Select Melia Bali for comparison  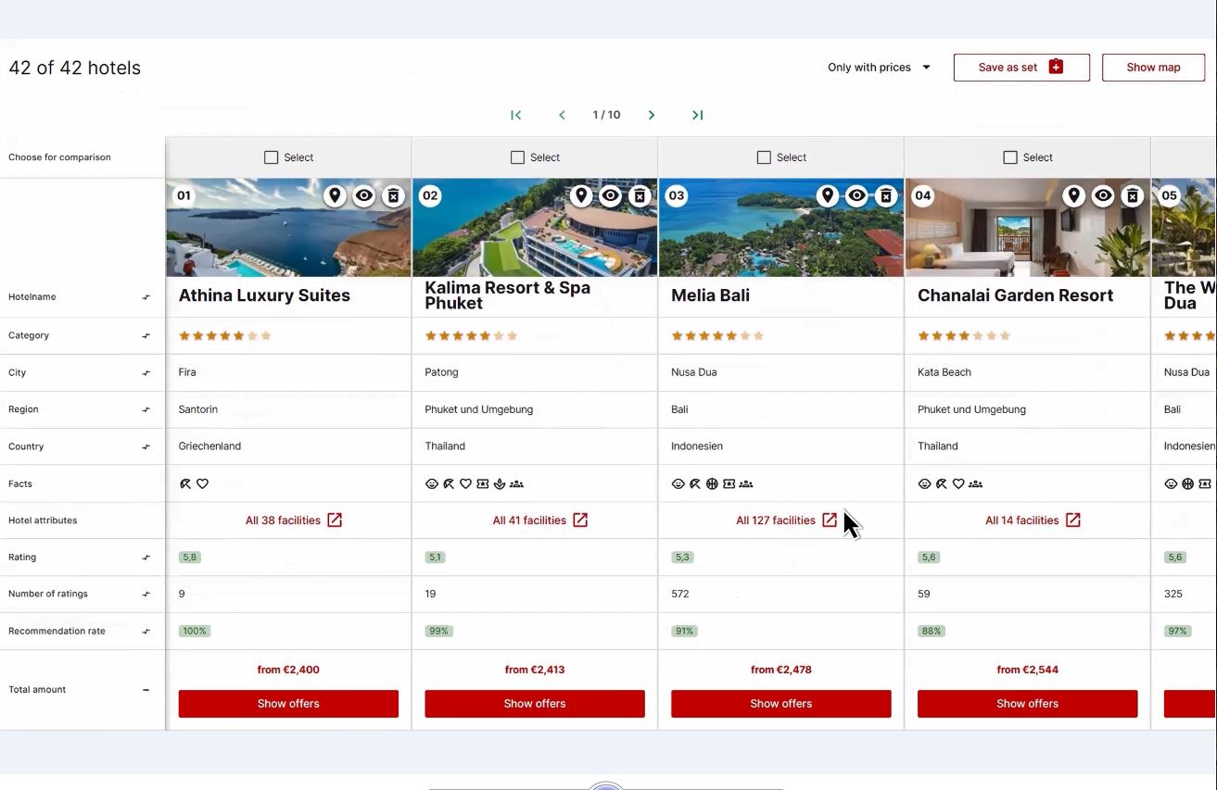pyautogui.click(x=764, y=157)
